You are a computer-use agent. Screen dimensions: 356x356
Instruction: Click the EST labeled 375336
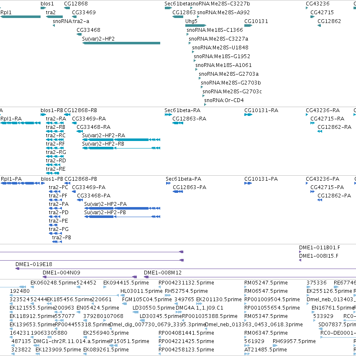point(317,283)
